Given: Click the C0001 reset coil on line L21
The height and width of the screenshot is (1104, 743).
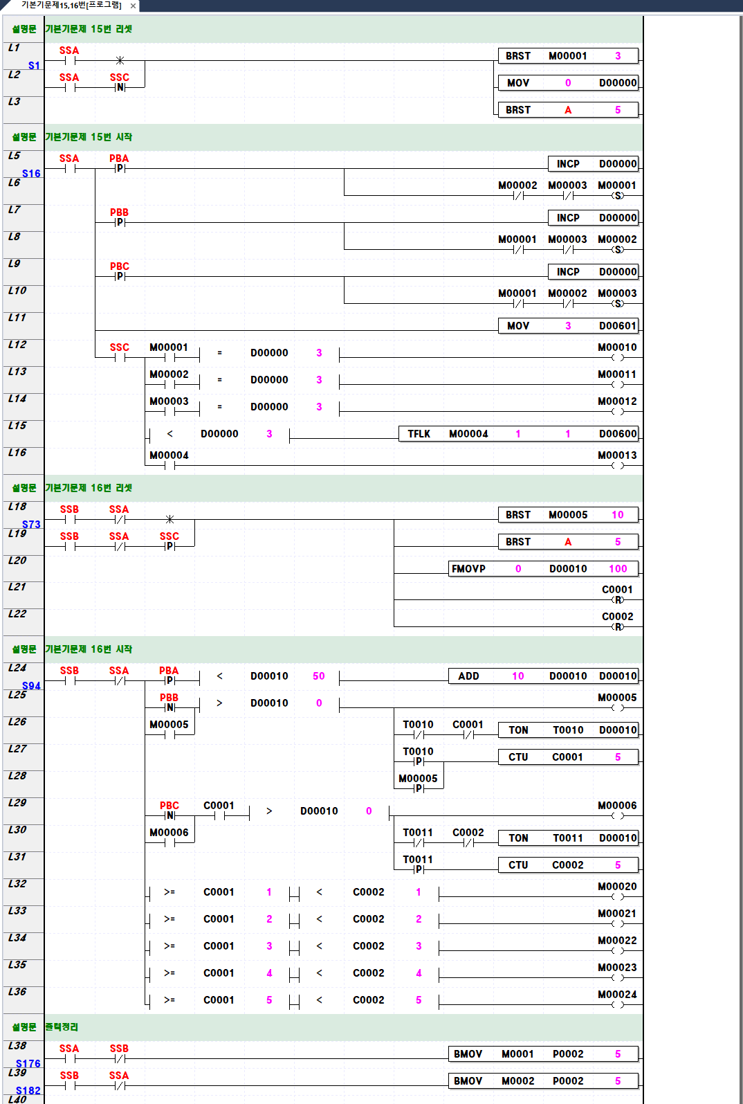Looking at the screenshot, I should coord(618,599).
